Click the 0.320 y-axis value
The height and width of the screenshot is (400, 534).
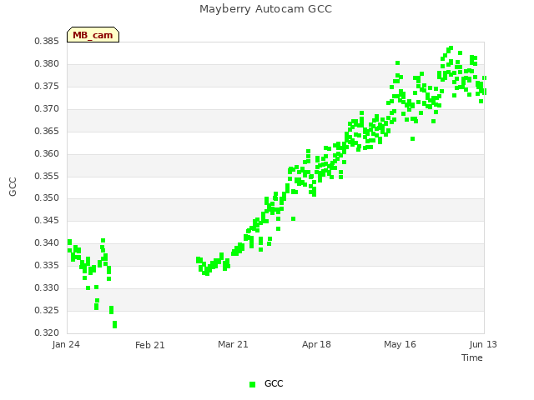pos(47,332)
